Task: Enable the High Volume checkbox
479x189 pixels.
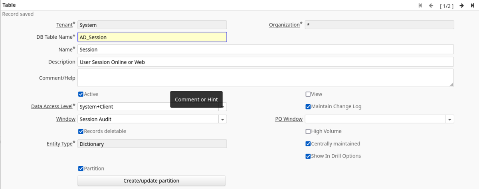Action: [308, 131]
